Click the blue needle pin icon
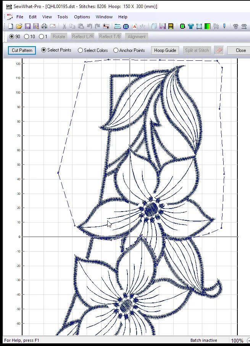The width and height of the screenshot is (250, 346). click(224, 26)
